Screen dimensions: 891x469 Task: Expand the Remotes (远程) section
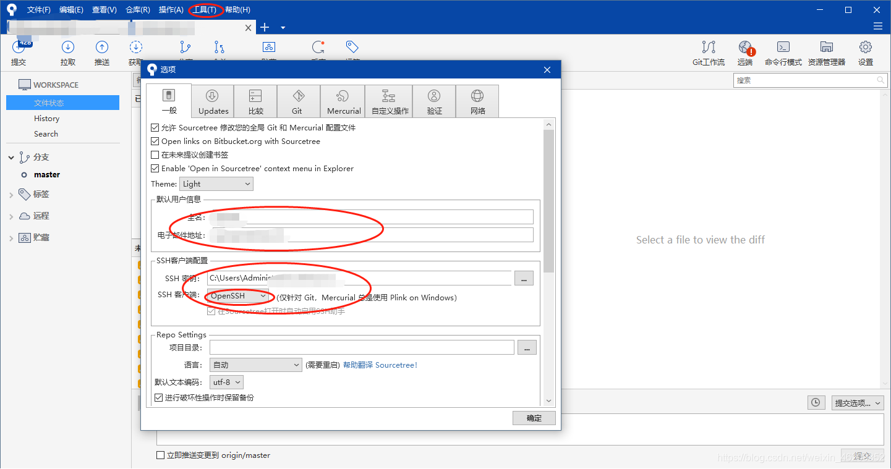tap(11, 216)
